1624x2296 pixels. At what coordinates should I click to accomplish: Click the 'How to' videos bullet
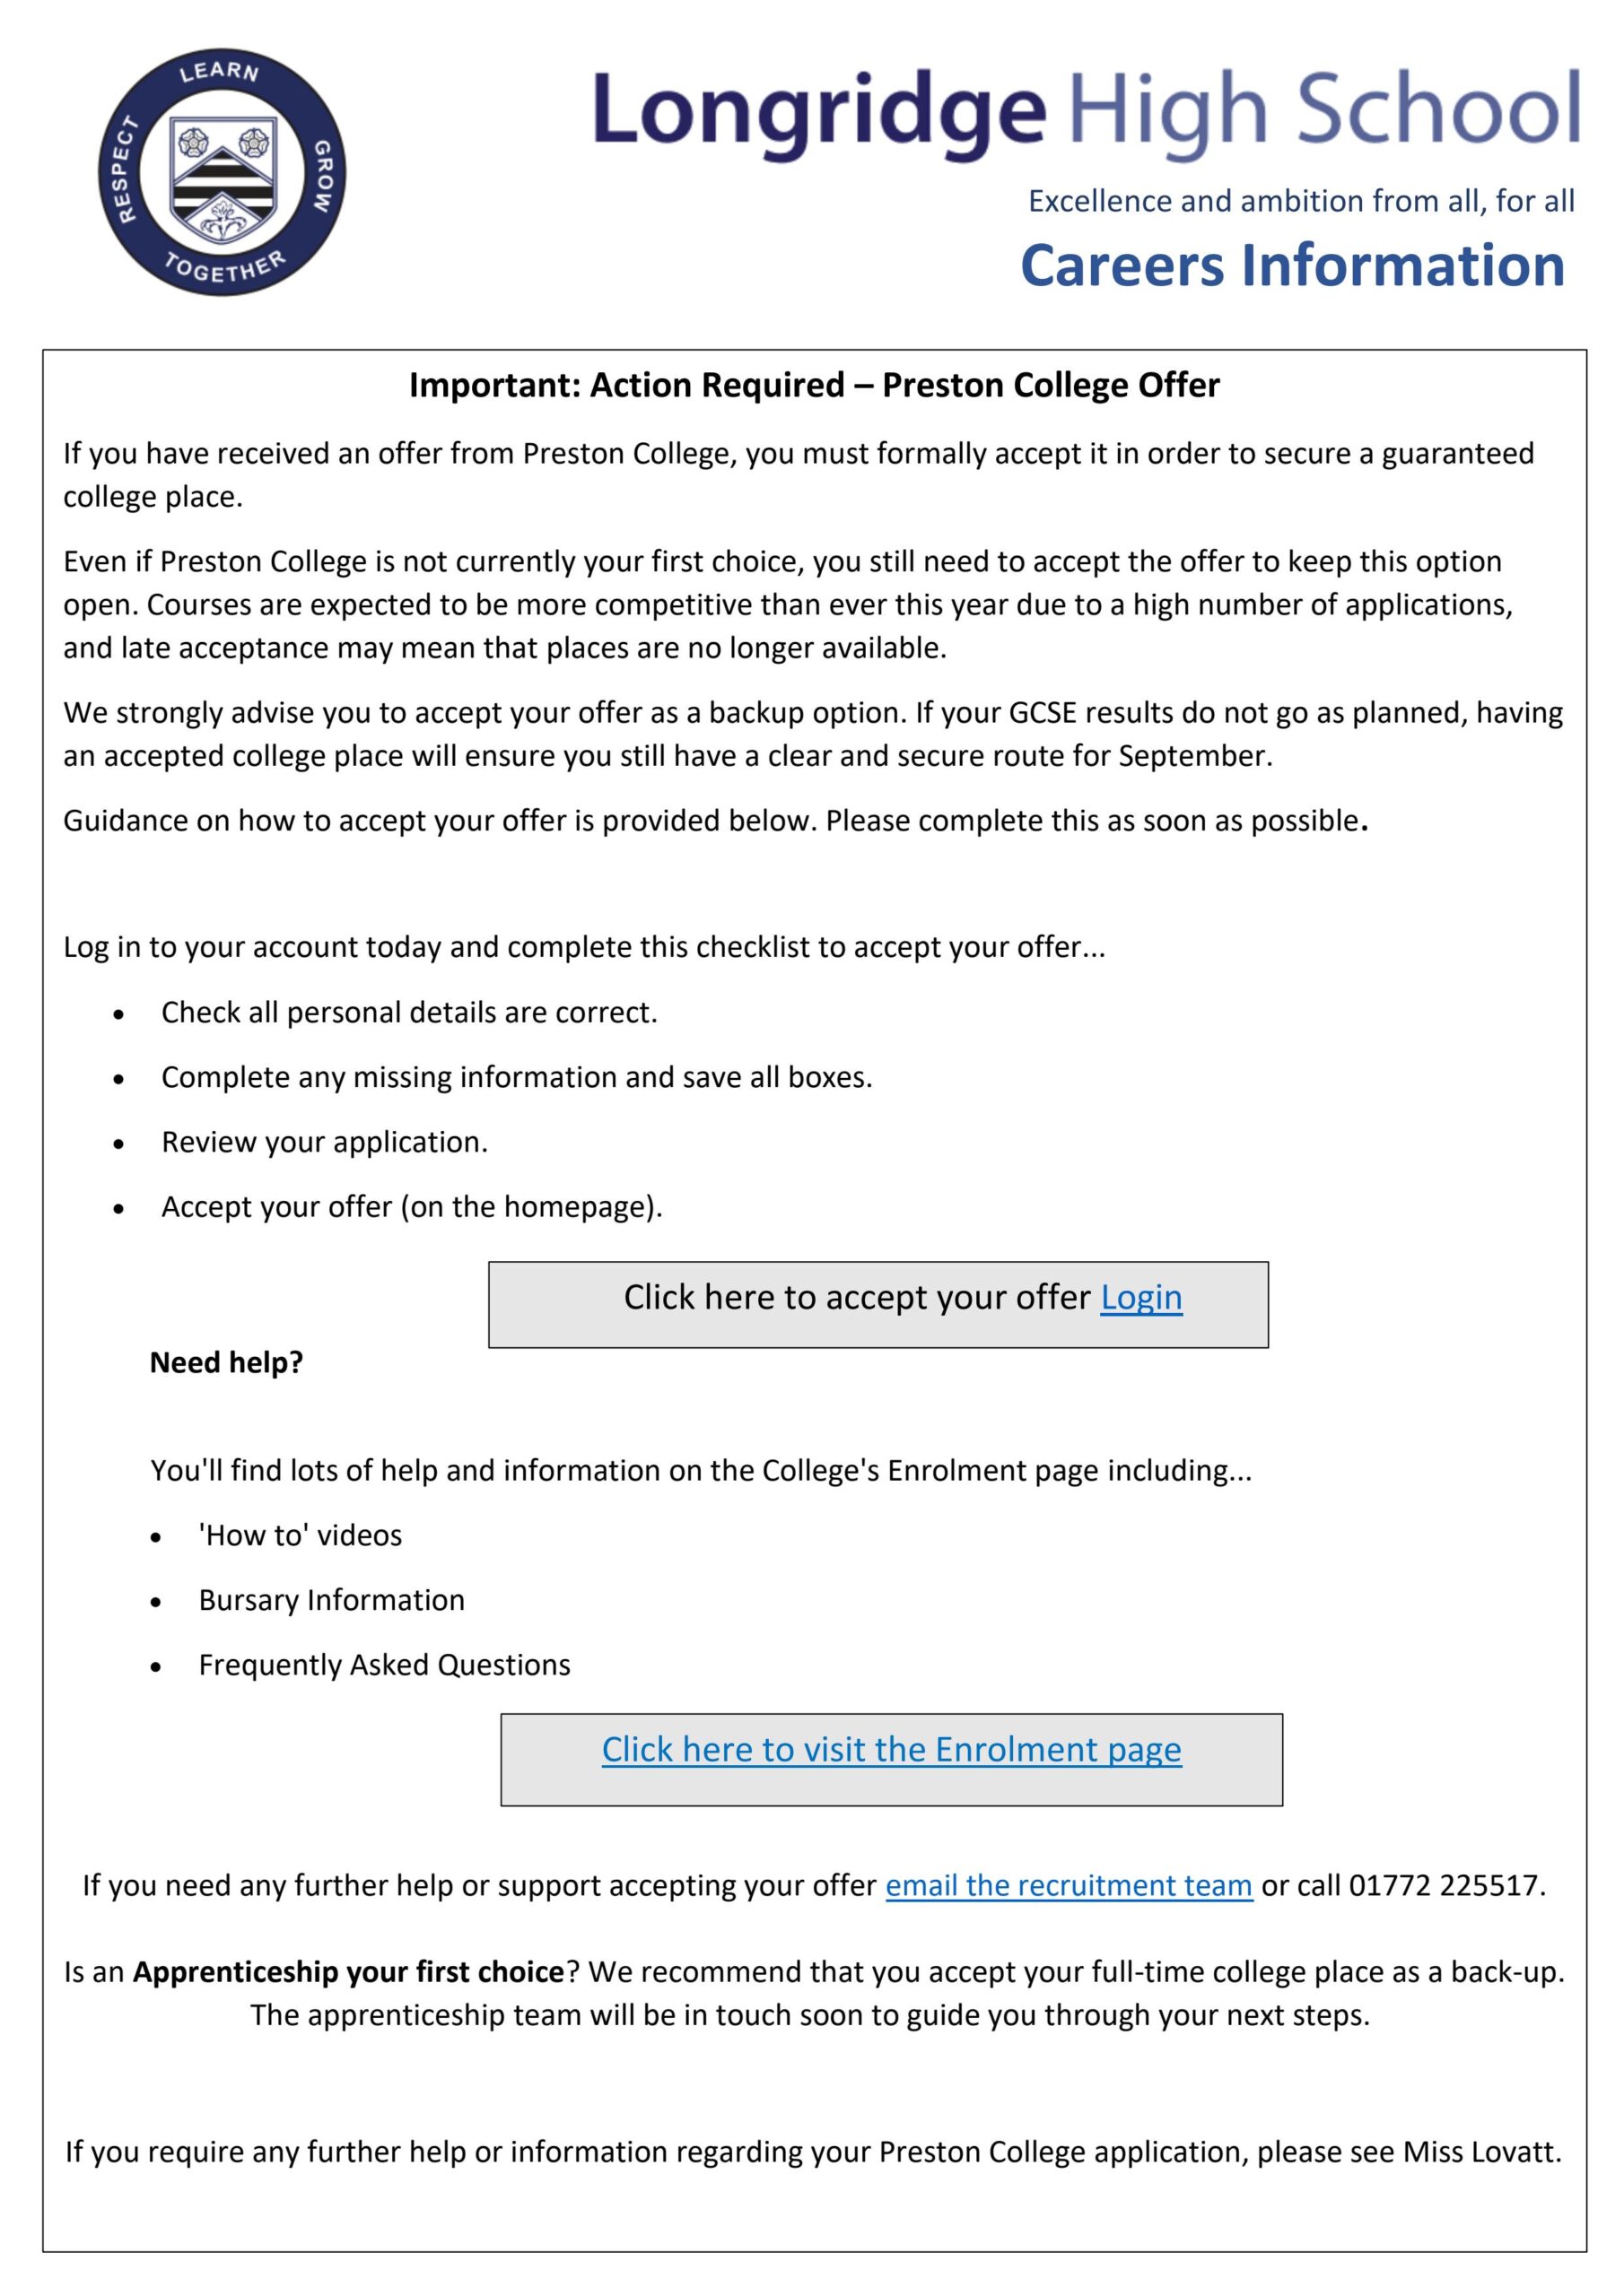tap(301, 1535)
